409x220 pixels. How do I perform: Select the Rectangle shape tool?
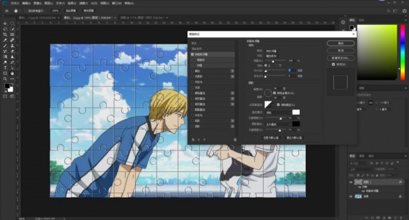coord(5,73)
